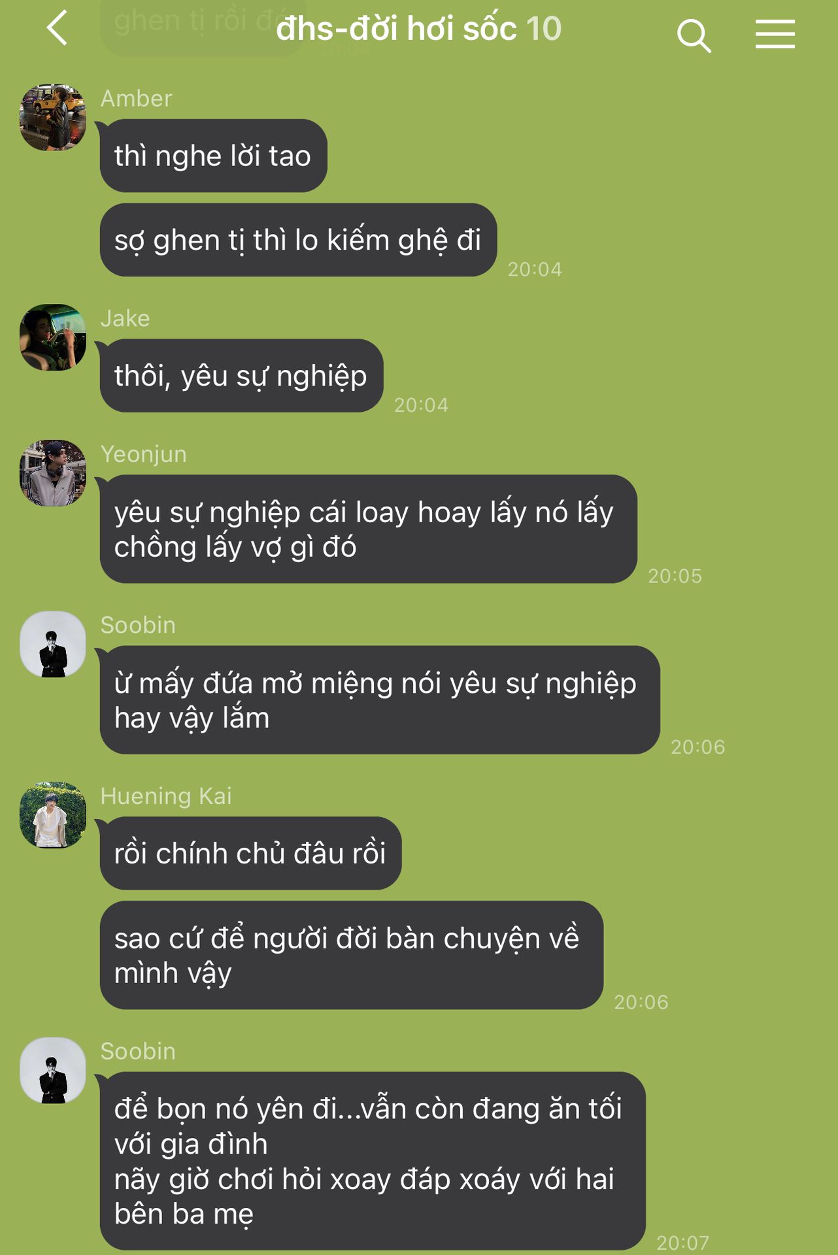The height and width of the screenshot is (1255, 838).
Task: Select the message "sợ ghen tị thì lo kiếm ghệ đi"
Action: click(x=298, y=240)
